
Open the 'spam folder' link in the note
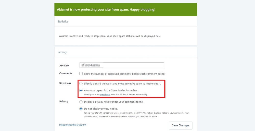[105, 94]
